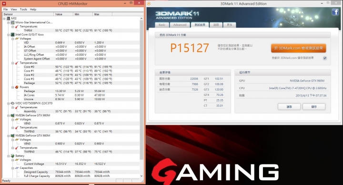
Task: Collapse the Powers group
Action: (x=12, y=87)
